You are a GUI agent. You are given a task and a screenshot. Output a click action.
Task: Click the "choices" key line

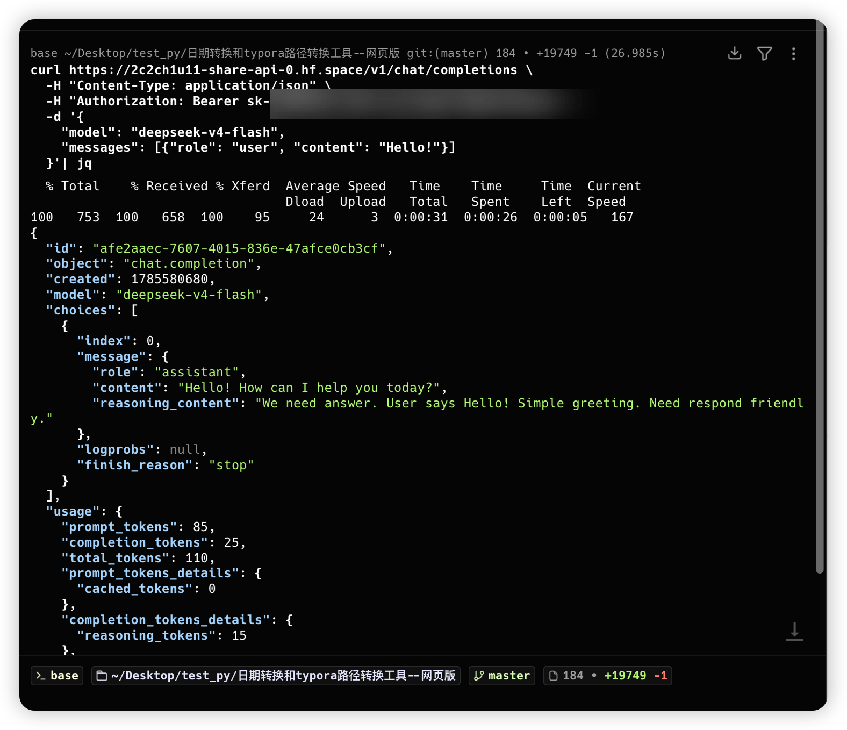coord(92,310)
